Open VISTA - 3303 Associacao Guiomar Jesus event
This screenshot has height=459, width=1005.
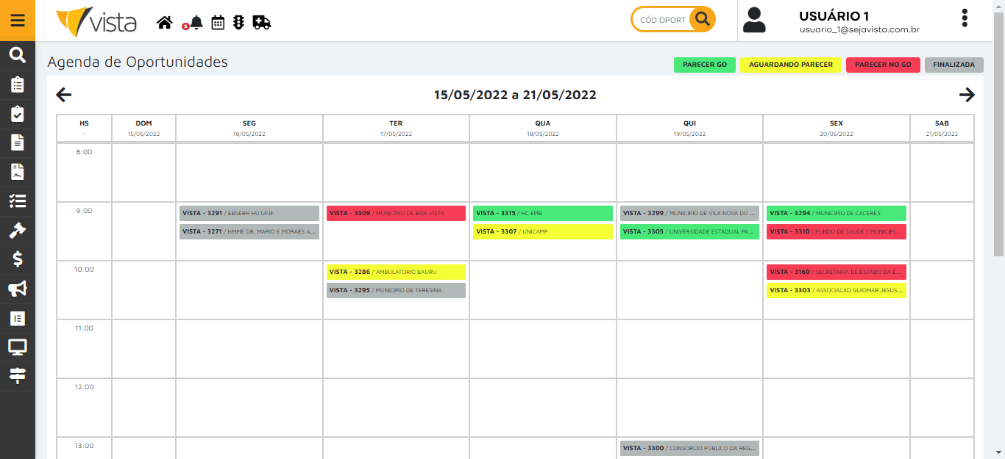pos(837,290)
